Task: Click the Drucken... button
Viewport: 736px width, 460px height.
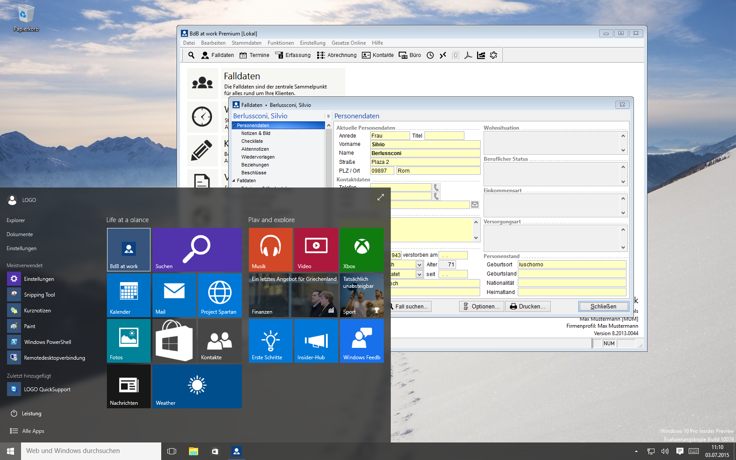Action: pyautogui.click(x=528, y=307)
